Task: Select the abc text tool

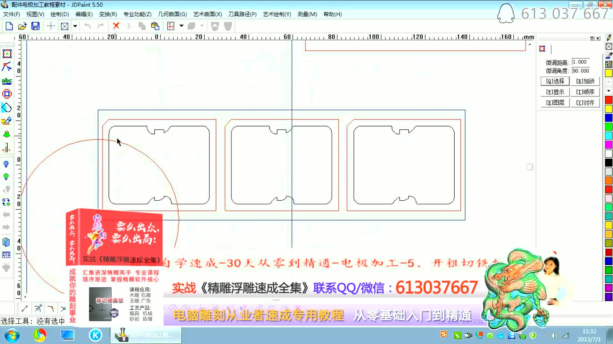Action: [x=7, y=81]
